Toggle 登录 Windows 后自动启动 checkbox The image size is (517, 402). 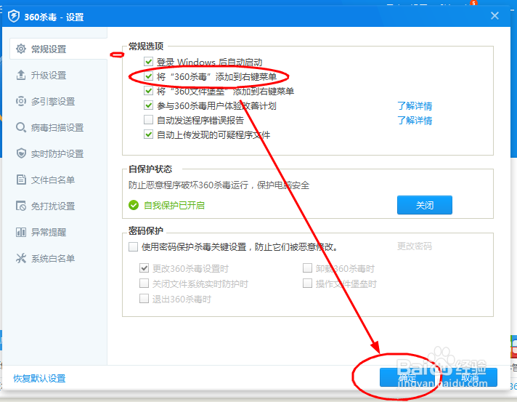tap(148, 62)
